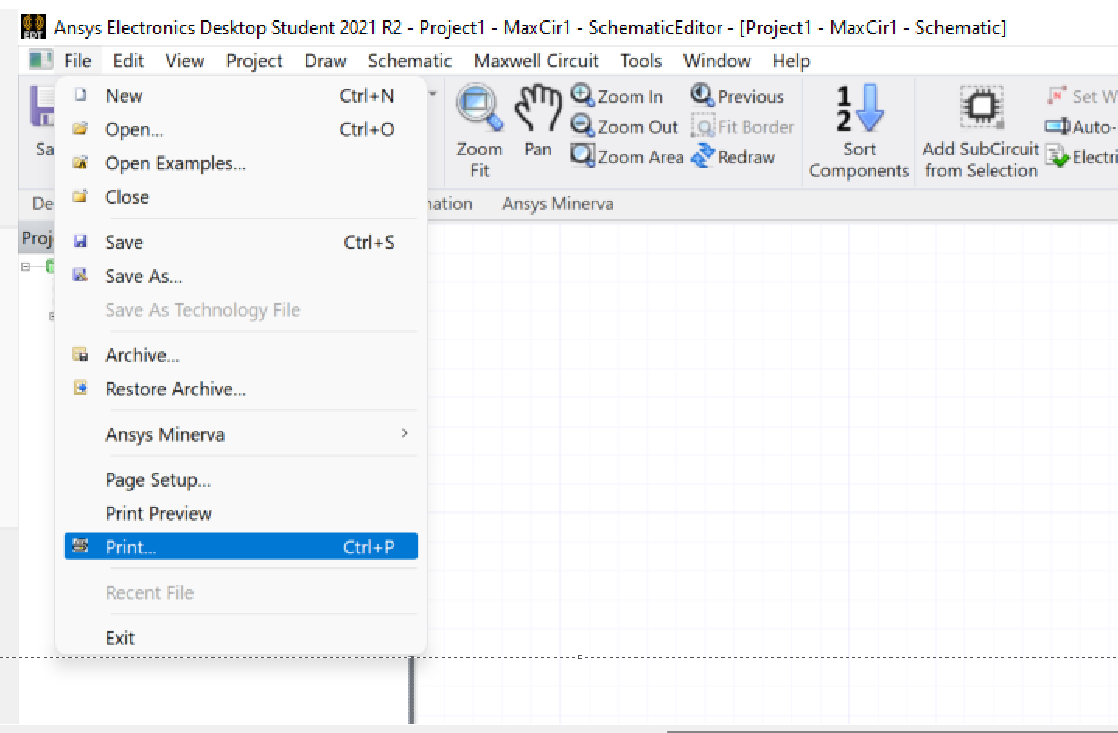This screenshot has width=1118, height=733.
Task: Open the Draw menu
Action: point(325,61)
